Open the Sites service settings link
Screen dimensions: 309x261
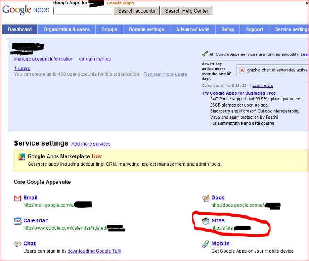218,220
